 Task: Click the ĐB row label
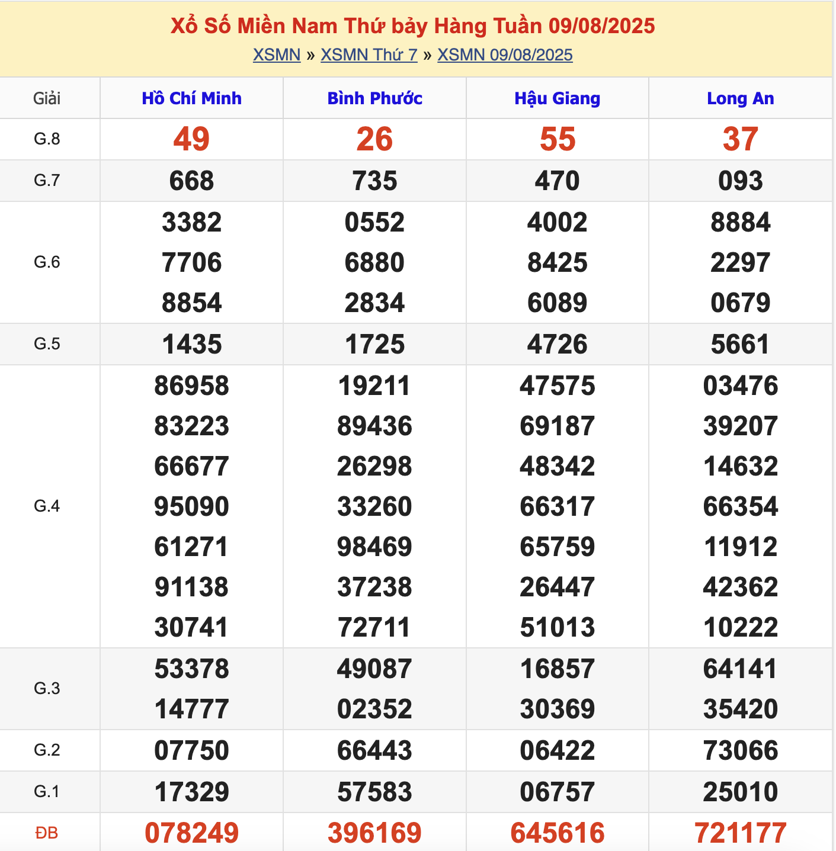47,833
